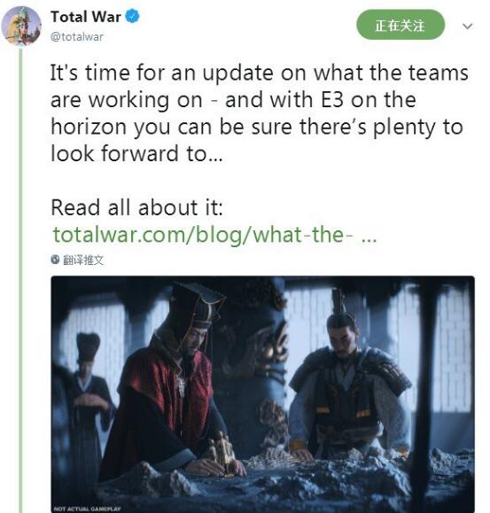Click the attendant in the image background
The height and width of the screenshot is (513, 490).
[87, 393]
